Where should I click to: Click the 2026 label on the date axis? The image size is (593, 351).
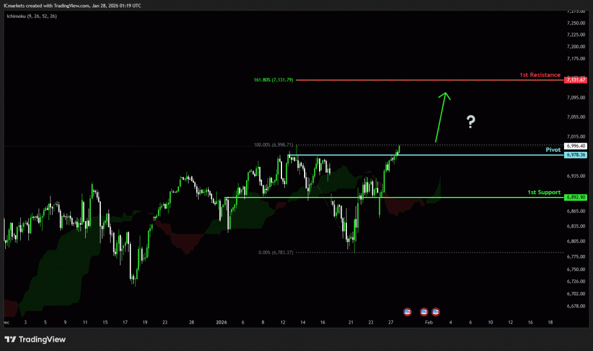click(223, 321)
